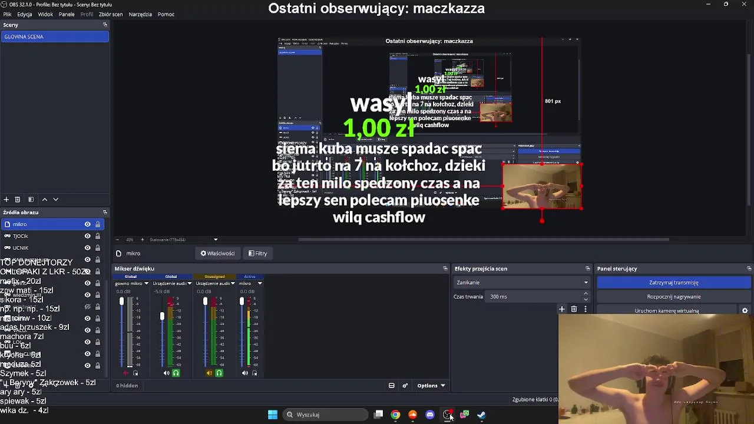Toggle monitoring headphones on the gowno mikro channel
The image size is (754, 424).
pos(135,373)
